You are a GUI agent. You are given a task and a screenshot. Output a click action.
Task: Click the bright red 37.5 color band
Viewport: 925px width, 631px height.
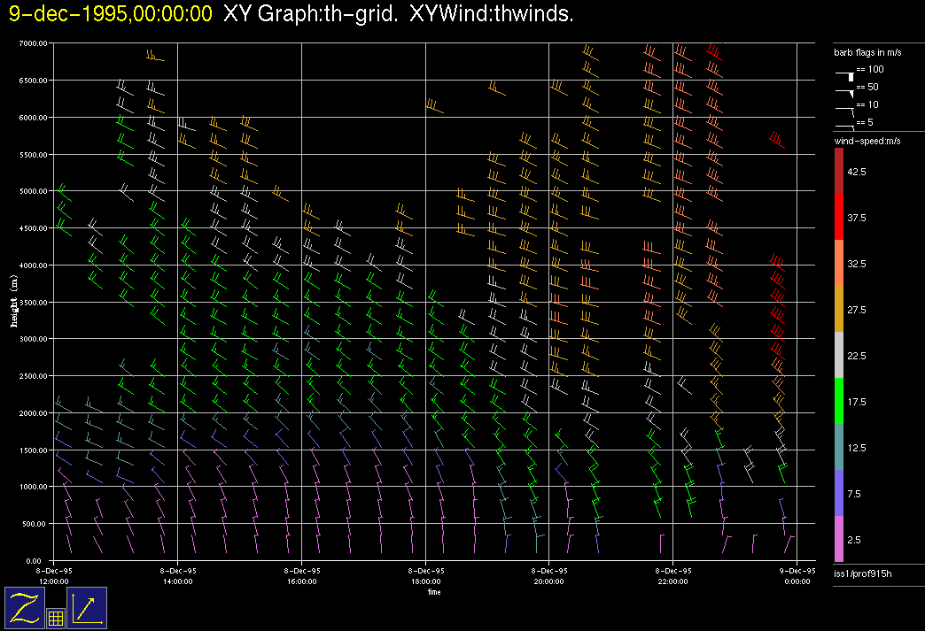(839, 217)
